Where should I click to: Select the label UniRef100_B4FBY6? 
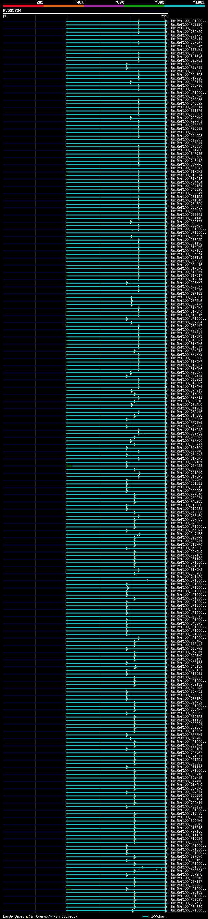point(187,57)
